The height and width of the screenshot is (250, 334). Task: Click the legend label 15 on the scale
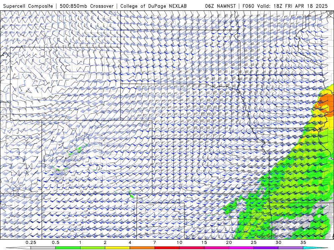204,242
